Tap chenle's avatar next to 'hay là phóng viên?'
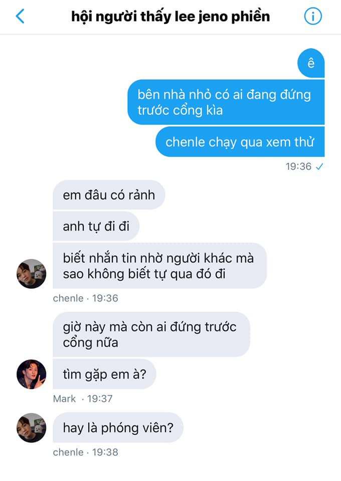The width and height of the screenshot is (341, 481). [31, 427]
